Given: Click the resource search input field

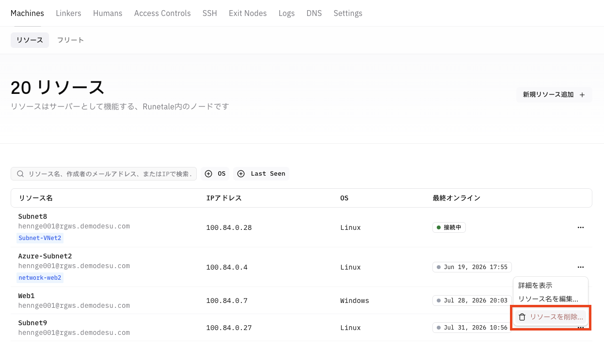Looking at the screenshot, I should coord(104,174).
